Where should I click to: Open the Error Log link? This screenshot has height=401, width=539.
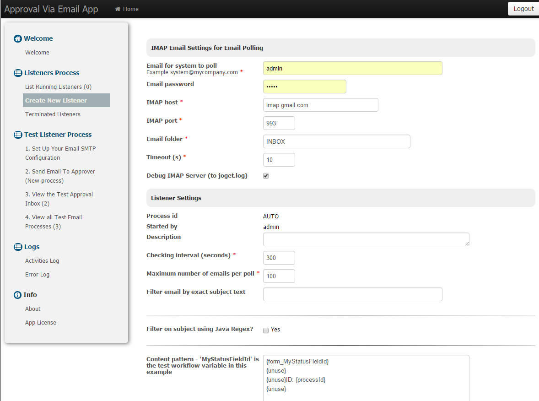(37, 275)
